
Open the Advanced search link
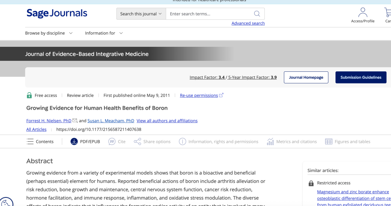tap(248, 23)
